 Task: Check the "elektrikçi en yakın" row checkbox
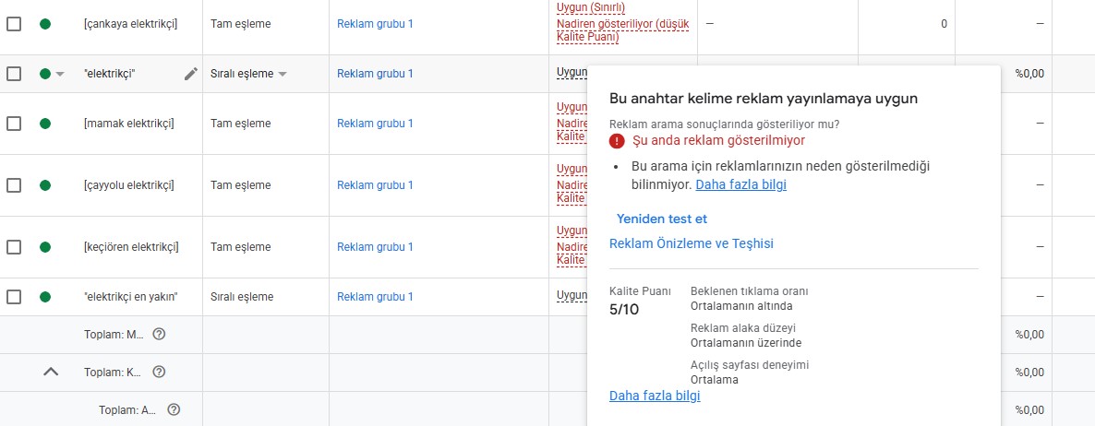pyautogui.click(x=14, y=296)
